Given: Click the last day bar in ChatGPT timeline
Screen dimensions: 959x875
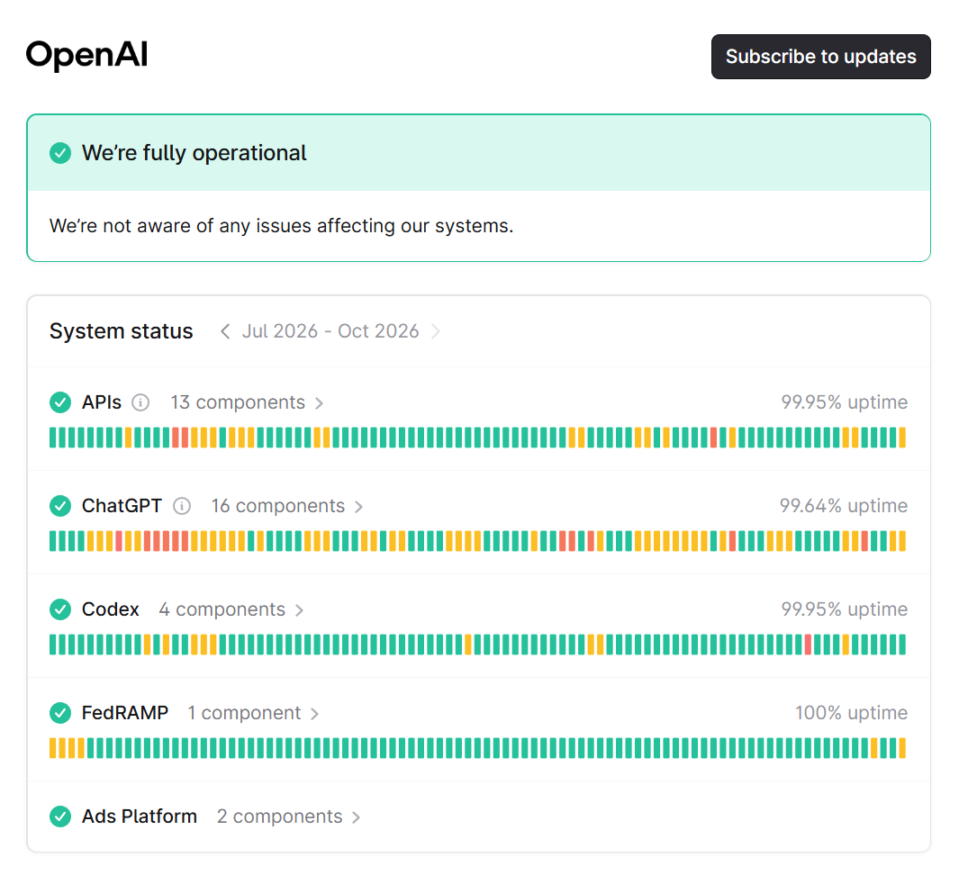Looking at the screenshot, I should [902, 541].
